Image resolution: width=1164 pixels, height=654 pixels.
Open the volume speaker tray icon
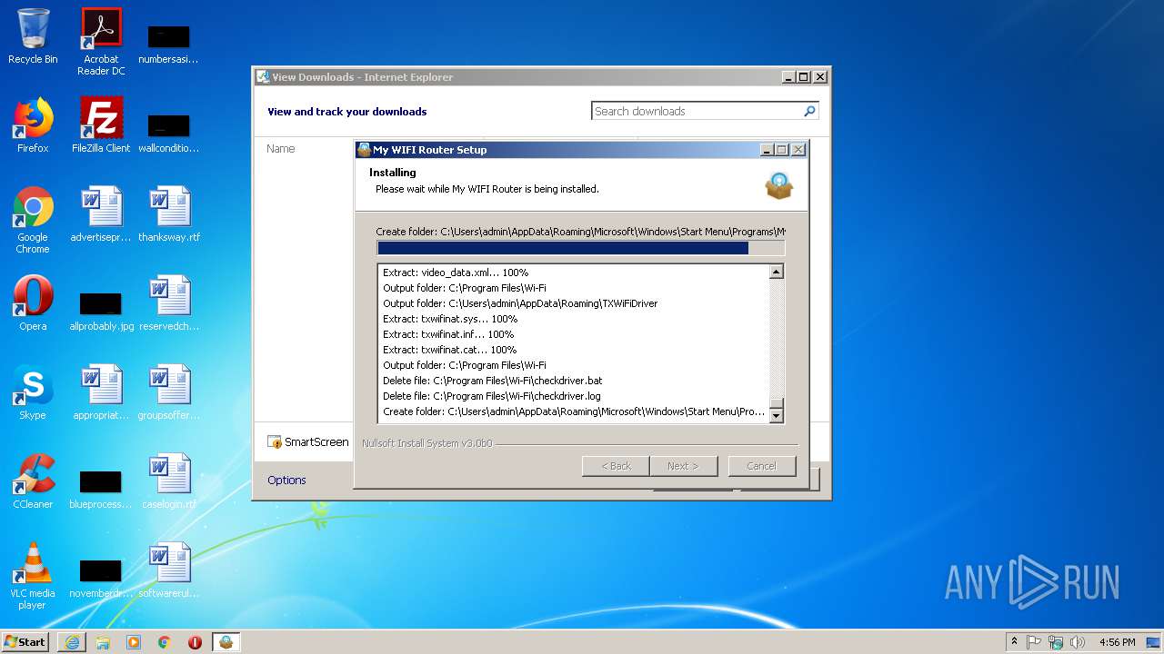[x=1078, y=642]
